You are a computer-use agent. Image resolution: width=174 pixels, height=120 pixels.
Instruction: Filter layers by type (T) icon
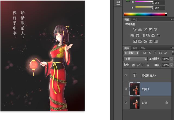pos(155,53)
